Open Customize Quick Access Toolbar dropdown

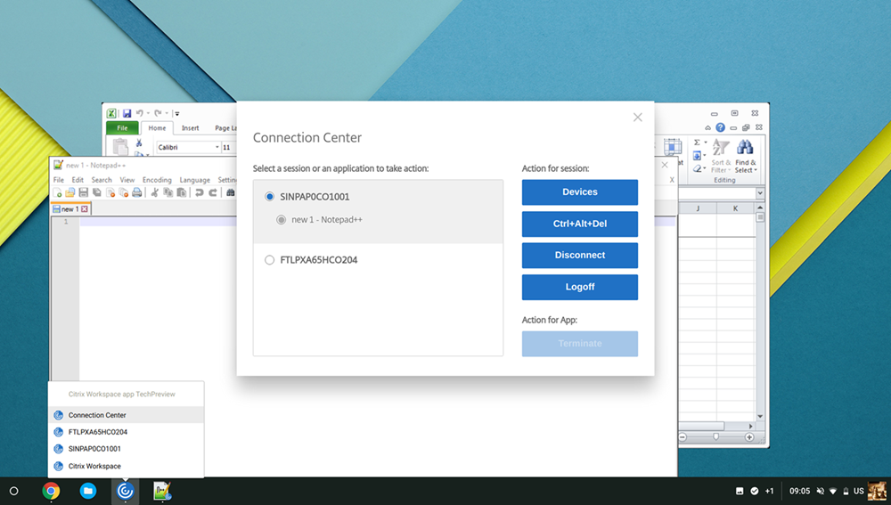[176, 114]
